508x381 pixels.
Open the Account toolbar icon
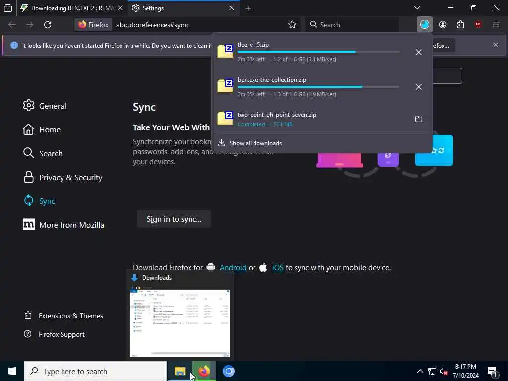tap(443, 25)
